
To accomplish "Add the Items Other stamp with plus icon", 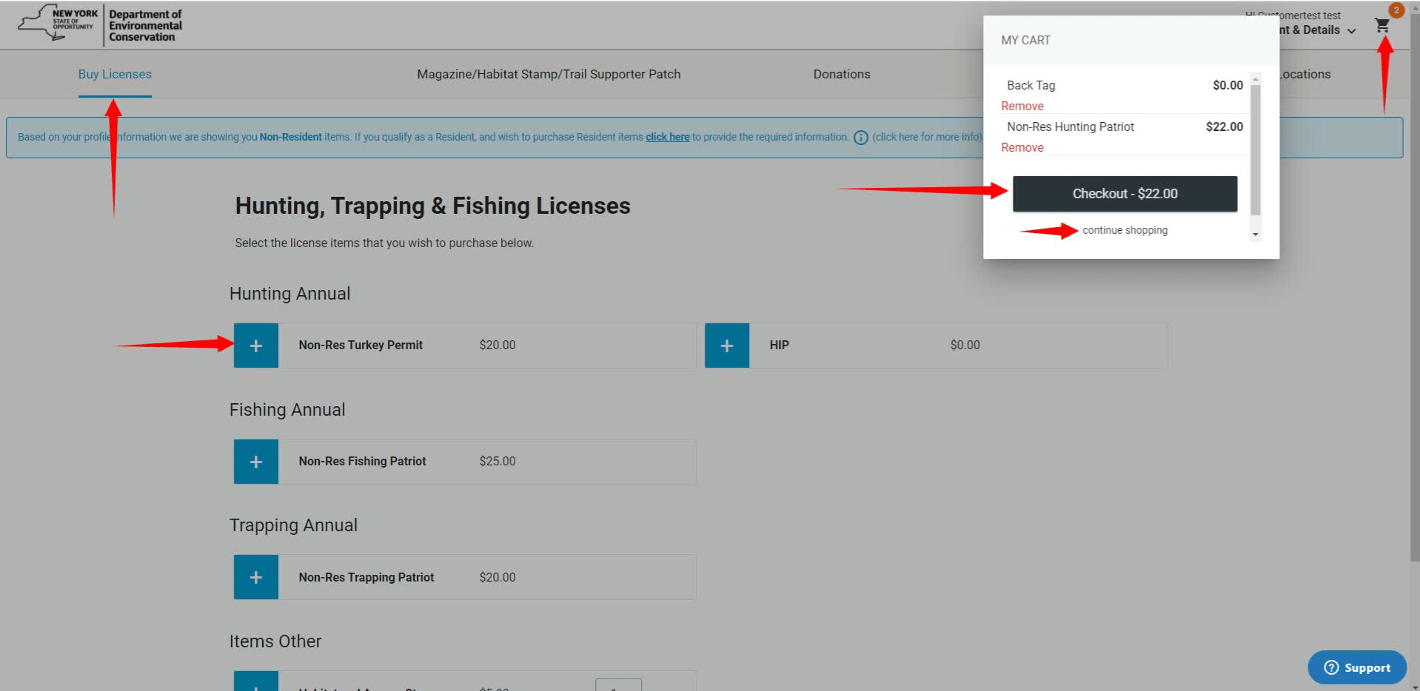I will coord(255,684).
